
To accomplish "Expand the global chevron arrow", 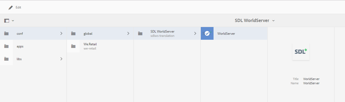I will click(x=128, y=33).
